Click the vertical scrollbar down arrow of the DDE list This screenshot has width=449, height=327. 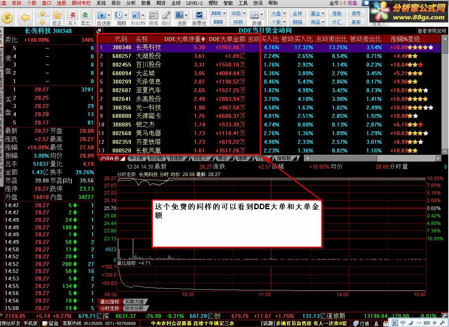445,151
